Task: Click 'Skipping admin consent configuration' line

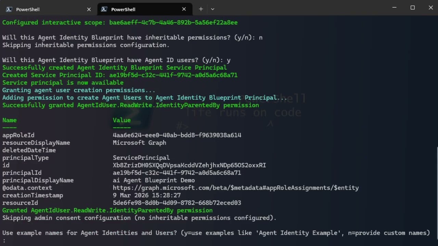Action: click(x=139, y=218)
